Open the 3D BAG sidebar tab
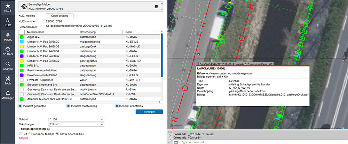 8,52
